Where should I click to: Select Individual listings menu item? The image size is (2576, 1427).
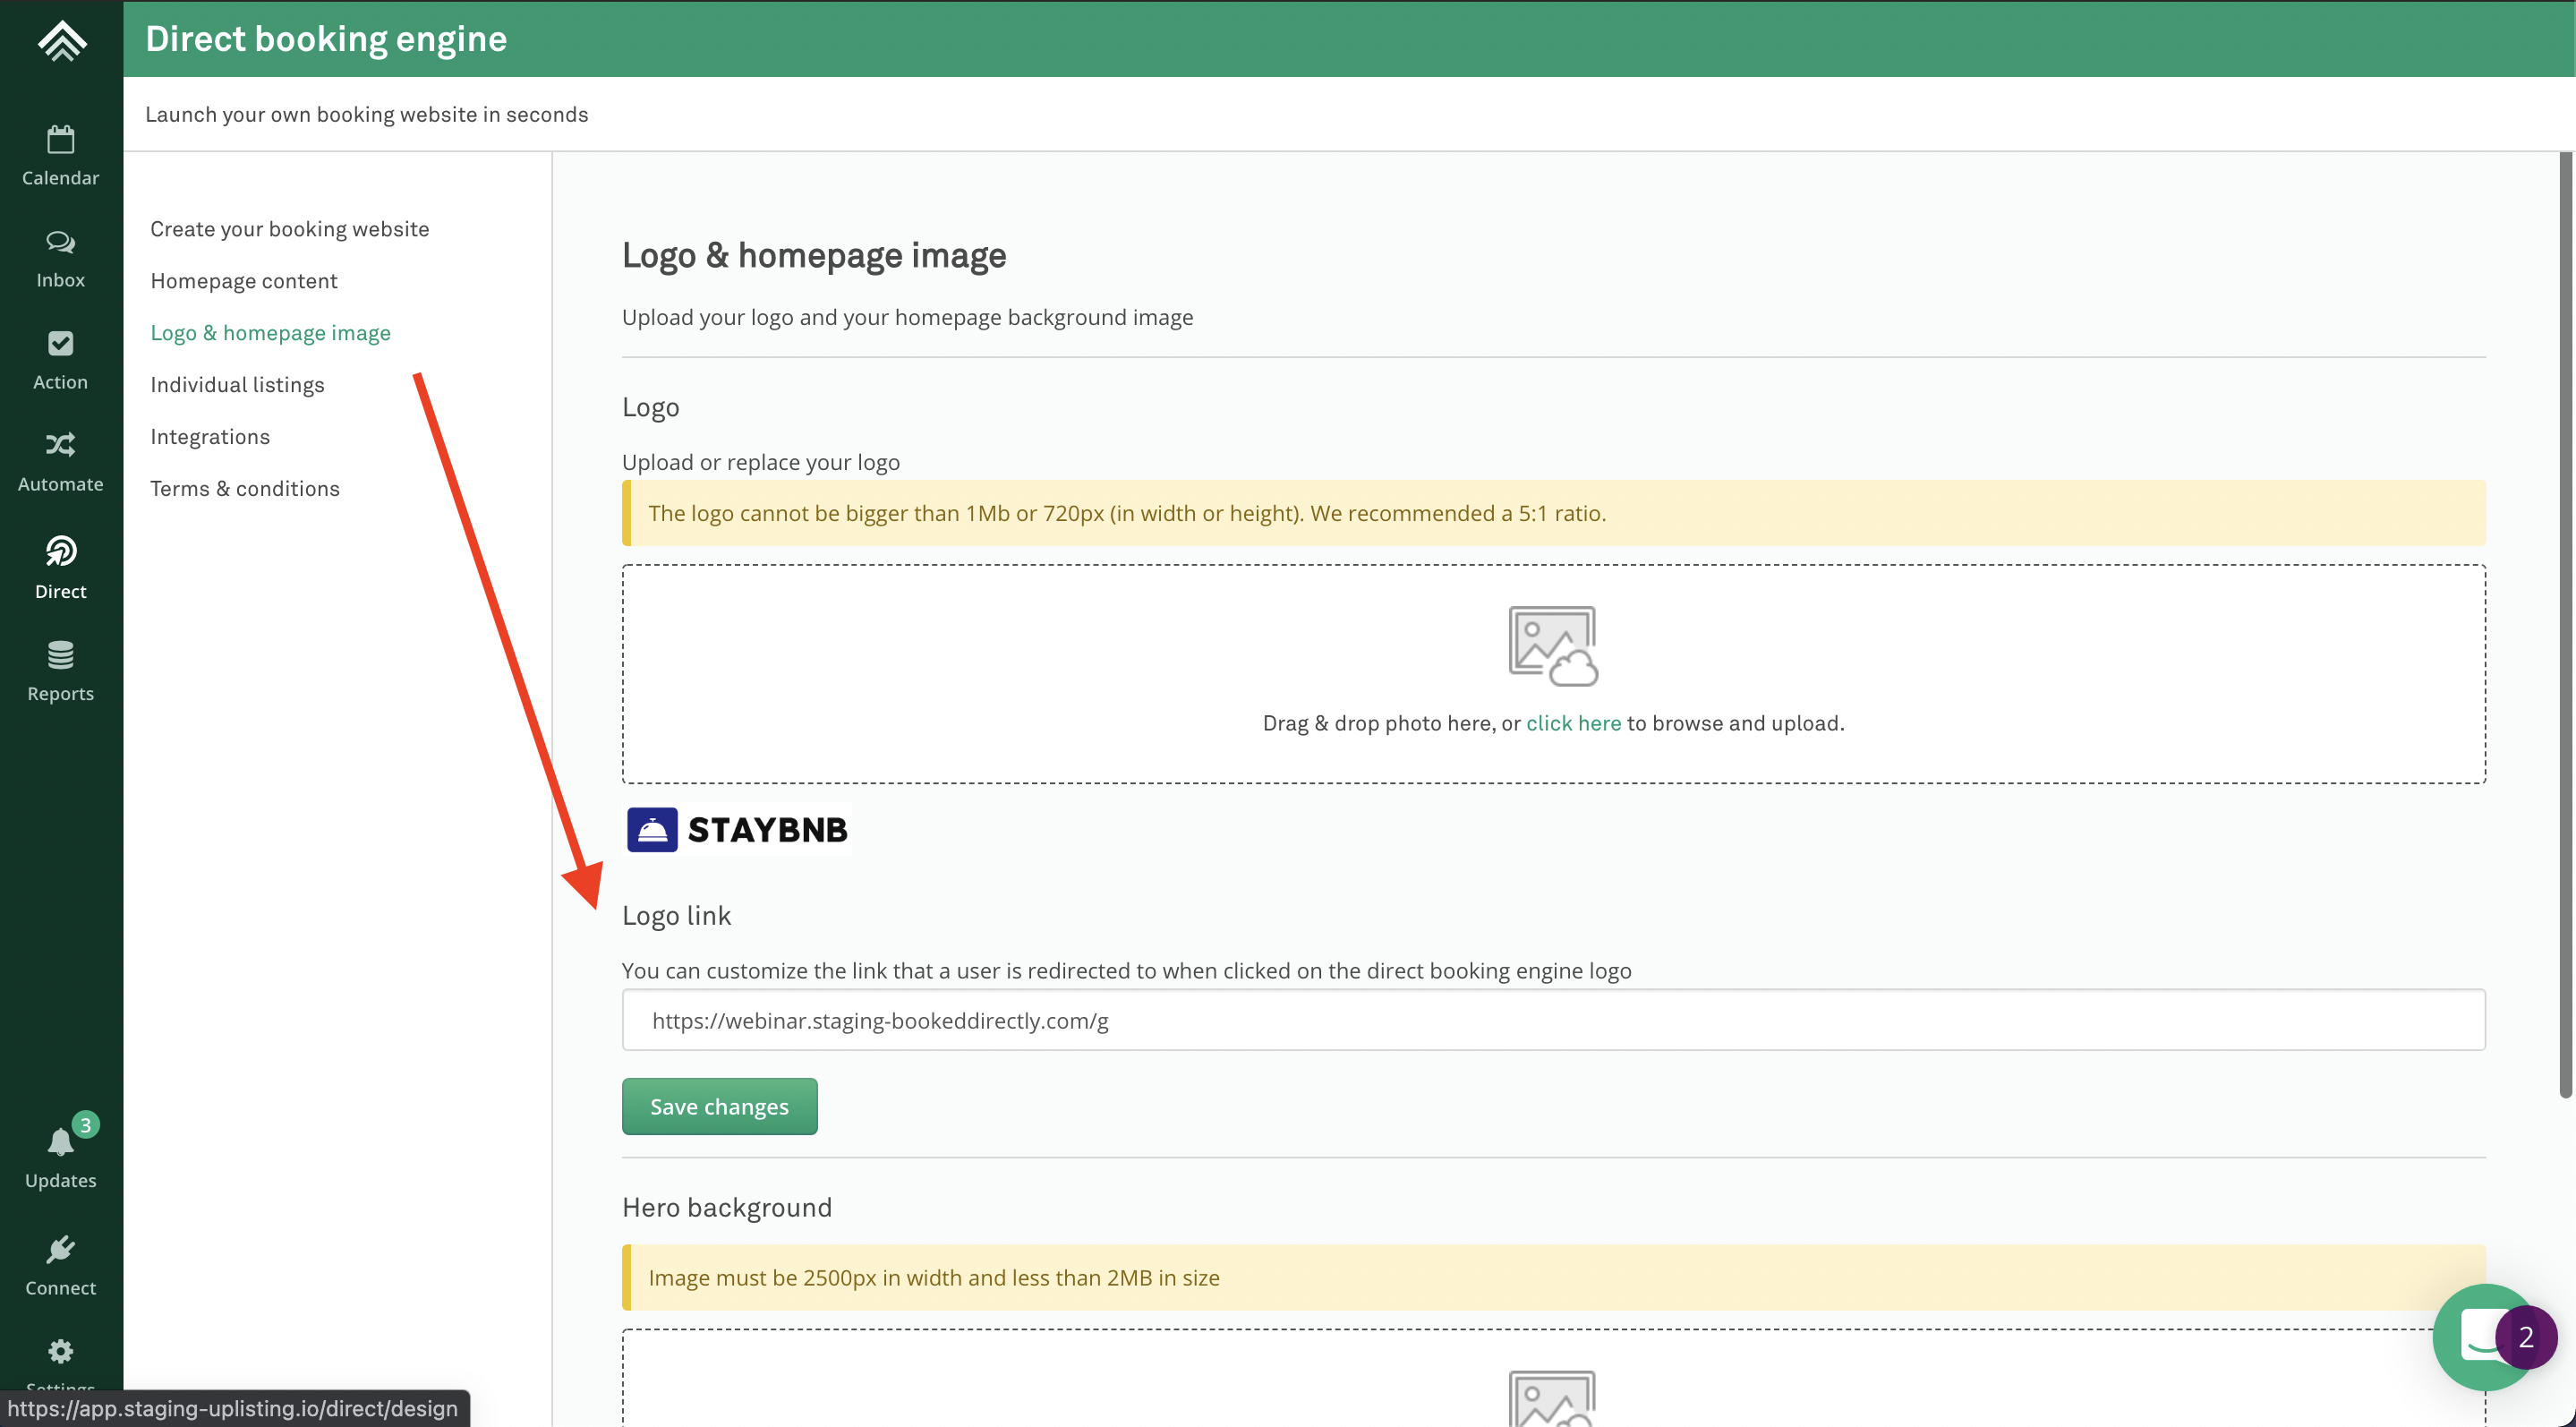click(x=237, y=385)
